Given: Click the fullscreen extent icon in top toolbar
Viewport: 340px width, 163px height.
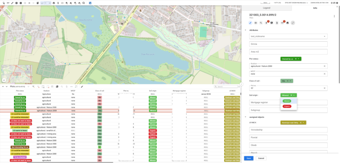Looking at the screenshot, I should (x=25, y=3).
